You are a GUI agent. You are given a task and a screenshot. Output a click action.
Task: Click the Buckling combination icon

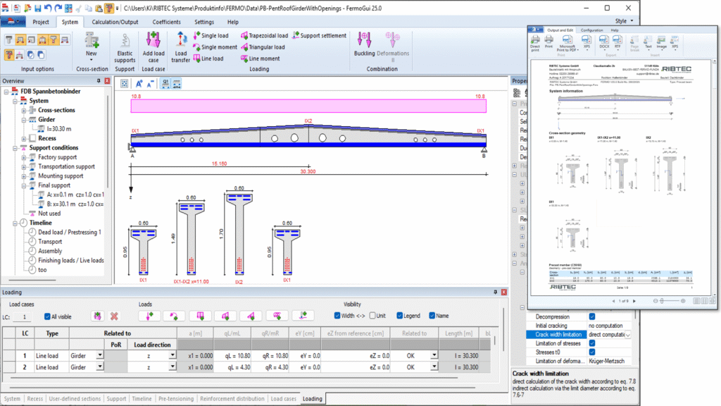pos(364,44)
